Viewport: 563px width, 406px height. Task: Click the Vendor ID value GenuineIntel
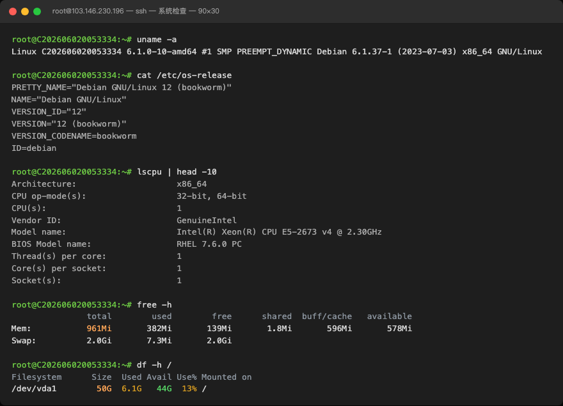pos(207,221)
